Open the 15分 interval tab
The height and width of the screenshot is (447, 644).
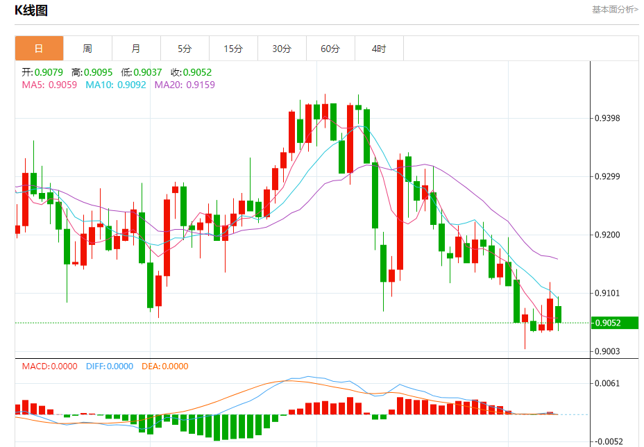[x=233, y=49]
